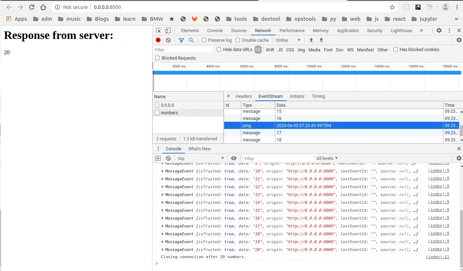Image resolution: width=463 pixels, height=271 pixels.
Task: Select the numbers request in list
Action: click(x=169, y=113)
